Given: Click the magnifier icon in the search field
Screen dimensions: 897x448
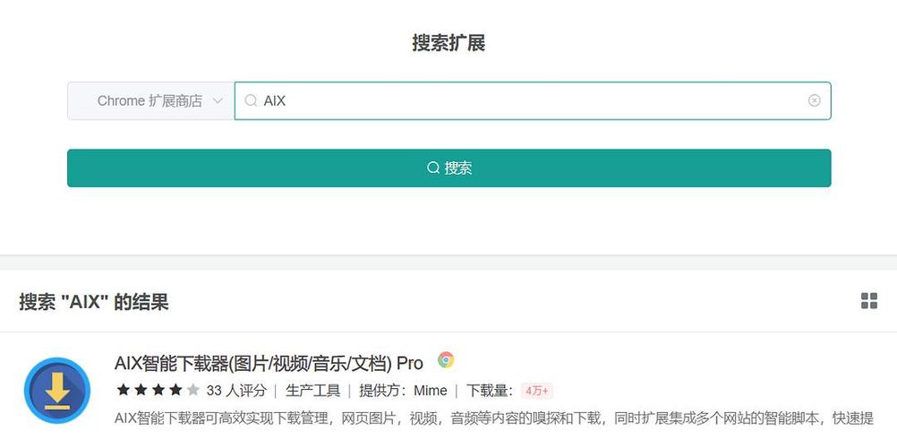Looking at the screenshot, I should tap(251, 101).
